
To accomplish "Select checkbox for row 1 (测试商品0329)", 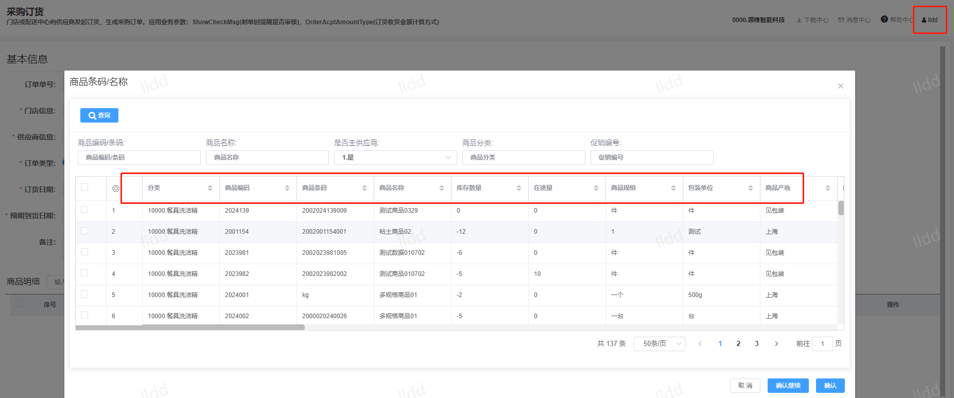I will [84, 210].
